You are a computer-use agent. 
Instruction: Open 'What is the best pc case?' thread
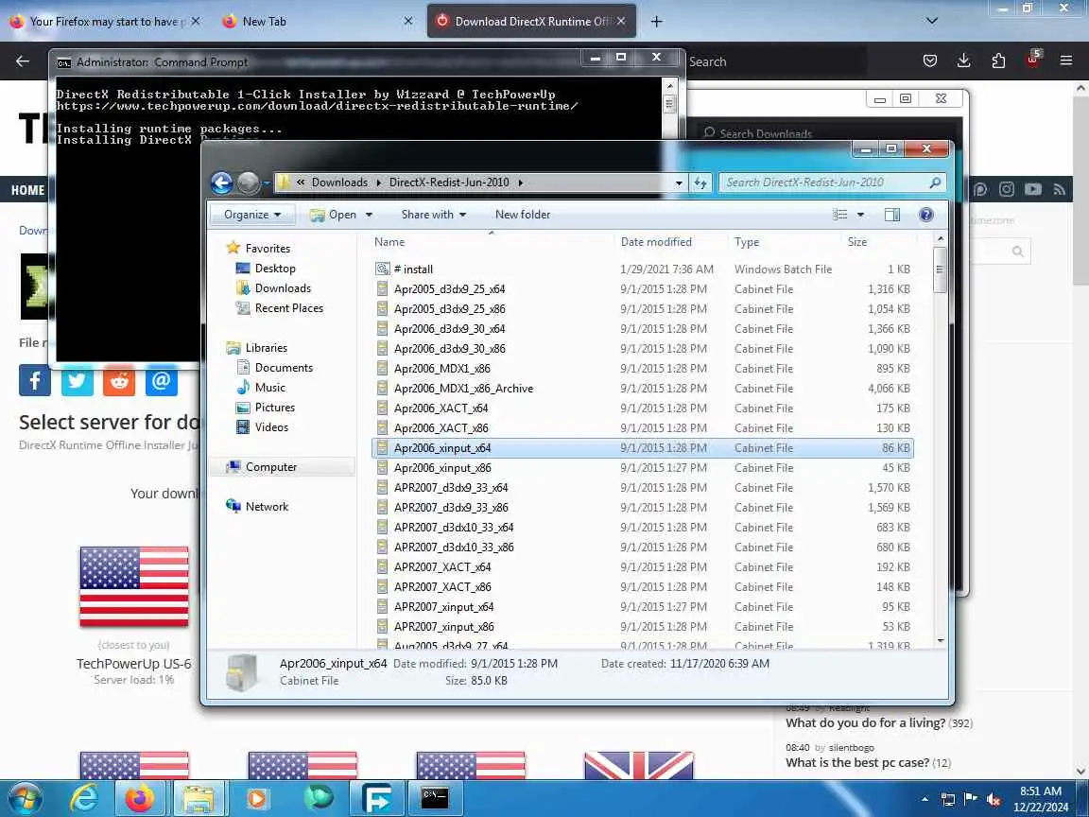[857, 762]
